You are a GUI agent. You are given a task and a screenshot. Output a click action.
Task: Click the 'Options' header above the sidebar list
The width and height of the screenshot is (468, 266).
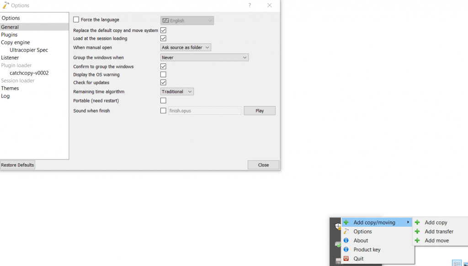point(11,18)
